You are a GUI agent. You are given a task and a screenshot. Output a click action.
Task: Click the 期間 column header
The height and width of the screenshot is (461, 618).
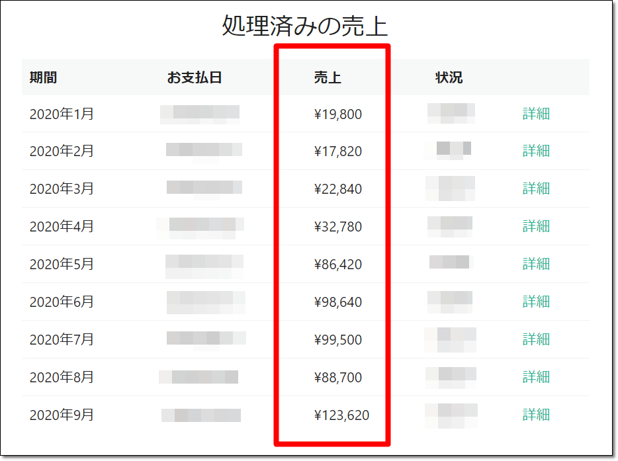43,77
